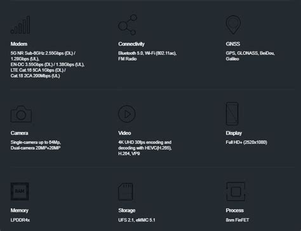
Task: Click the Video play circle icon
Action: [127, 114]
